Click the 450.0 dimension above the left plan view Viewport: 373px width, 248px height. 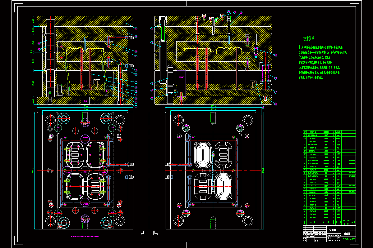pos(85,107)
